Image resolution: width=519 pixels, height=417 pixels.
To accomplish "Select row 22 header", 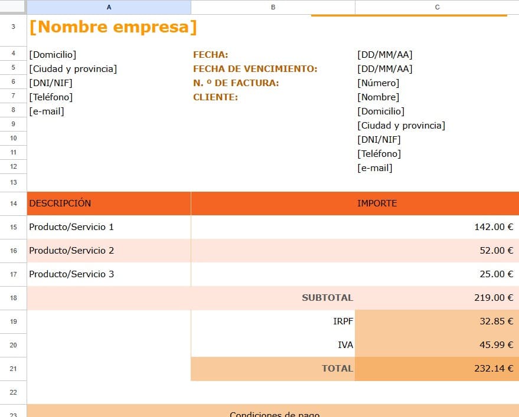I will 13,393.
